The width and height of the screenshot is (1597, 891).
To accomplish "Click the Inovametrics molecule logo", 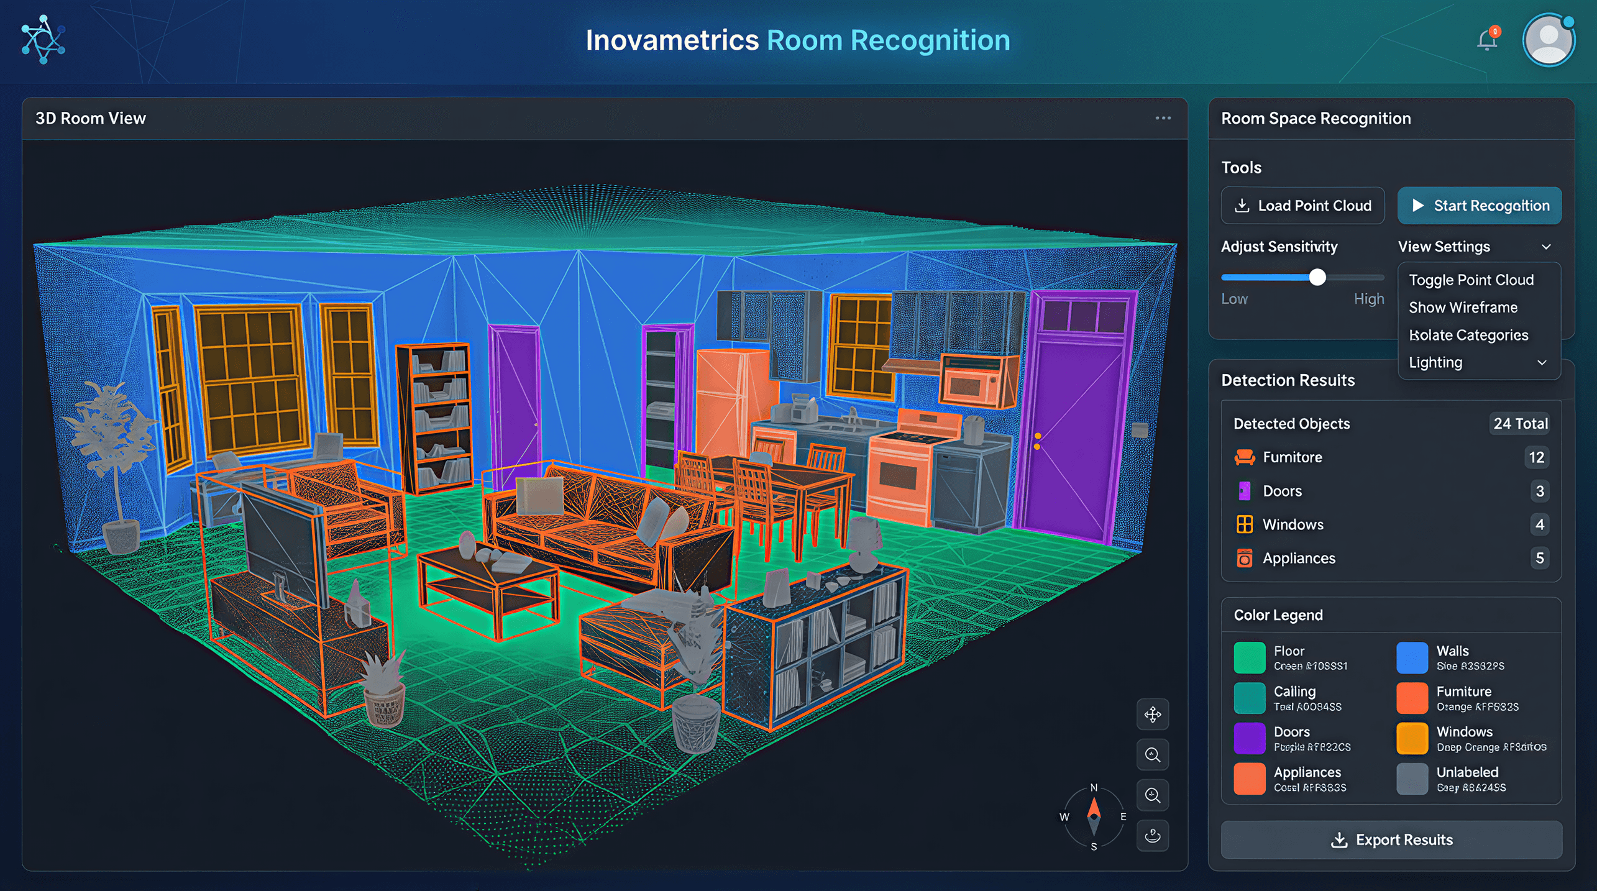I will click(43, 40).
